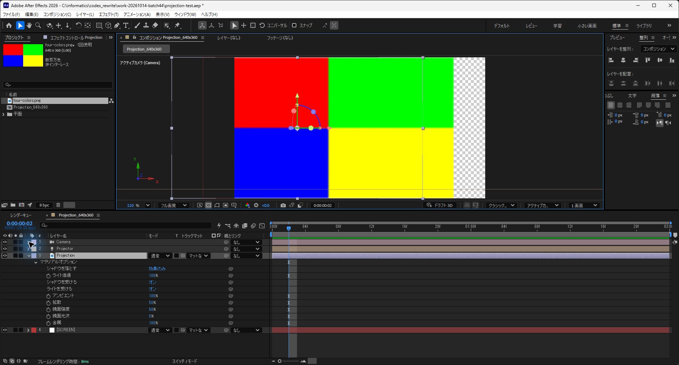The height and width of the screenshot is (365, 679).
Task: Hide the Camera layer
Action: [x=5, y=242]
